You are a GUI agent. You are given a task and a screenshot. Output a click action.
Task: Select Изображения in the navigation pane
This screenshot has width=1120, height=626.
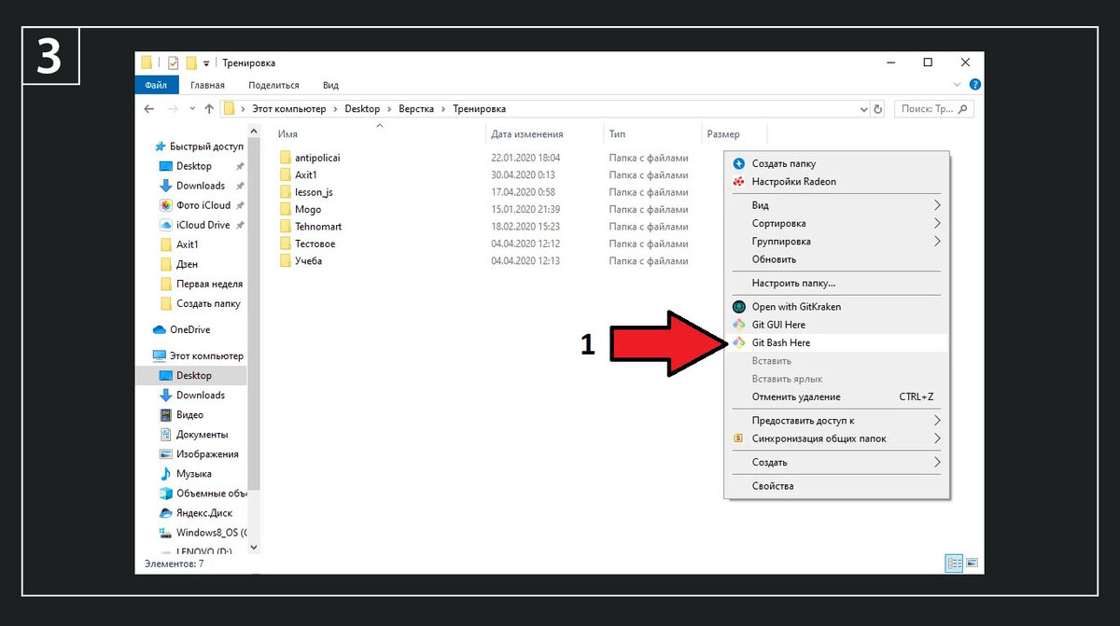pos(207,454)
